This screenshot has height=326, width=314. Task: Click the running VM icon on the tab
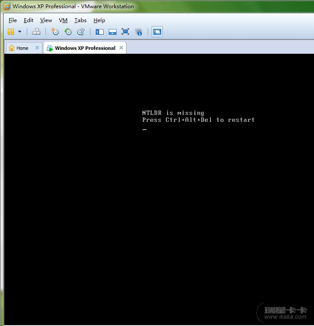[x=50, y=48]
